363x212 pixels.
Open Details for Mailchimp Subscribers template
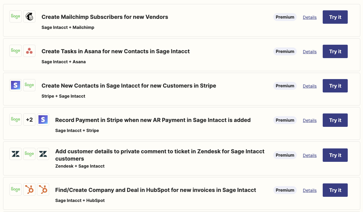click(310, 17)
